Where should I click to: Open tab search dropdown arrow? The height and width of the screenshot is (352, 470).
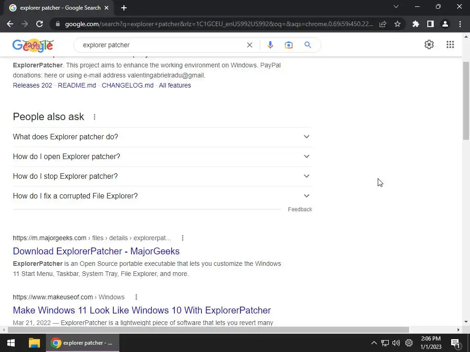[x=396, y=6]
